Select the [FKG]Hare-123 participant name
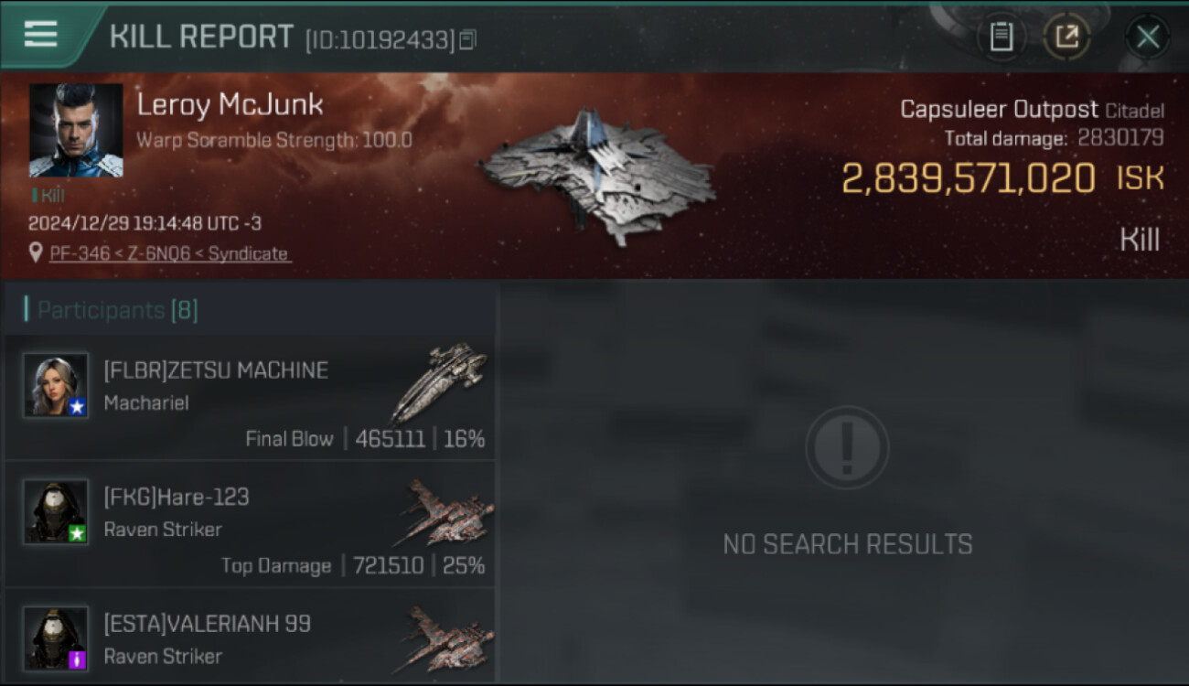 click(177, 497)
